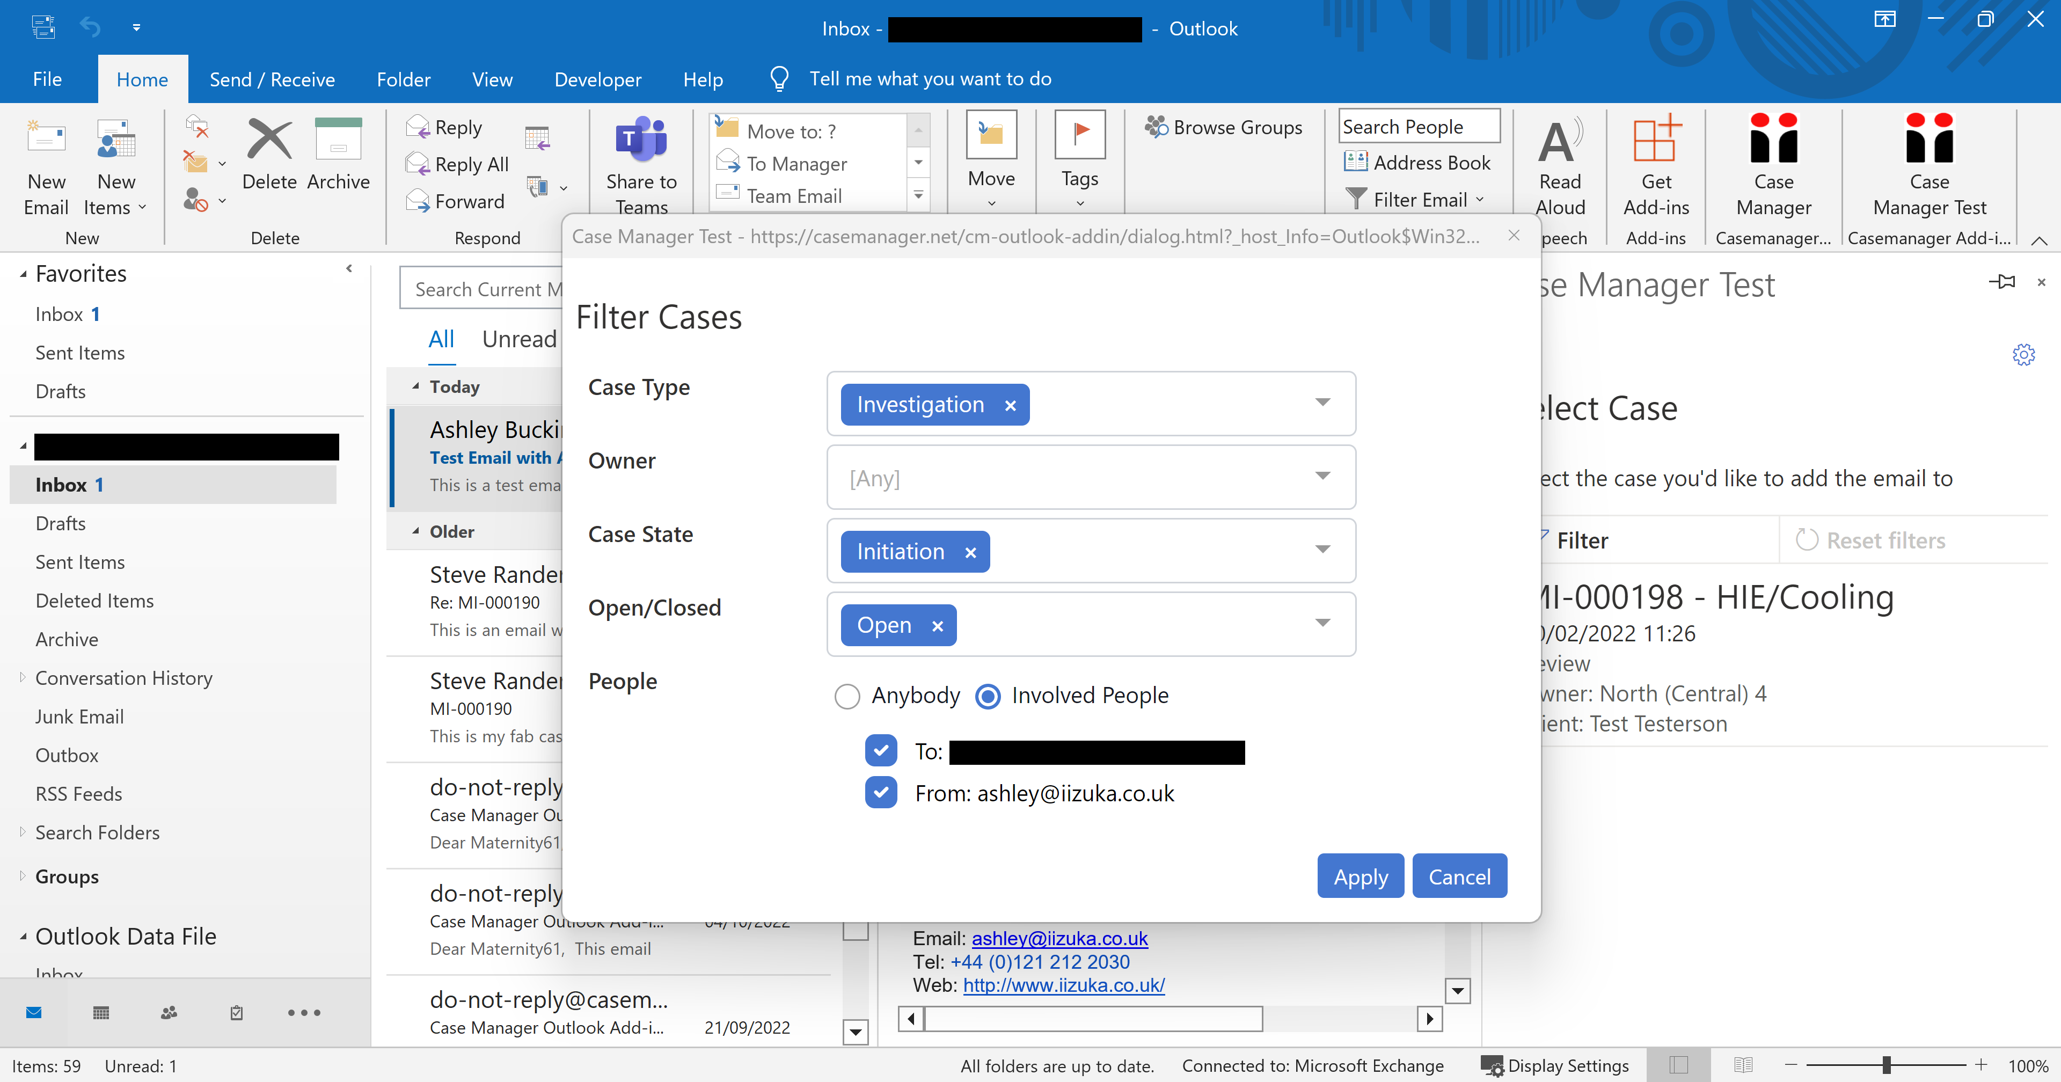Click the Junk block sender icon
This screenshot has height=1082, width=2061.
[196, 199]
